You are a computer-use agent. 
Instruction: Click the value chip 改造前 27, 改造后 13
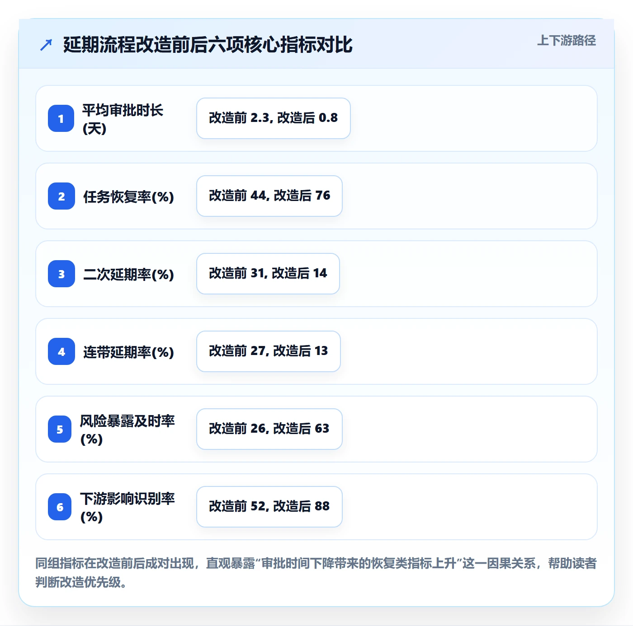(x=269, y=351)
